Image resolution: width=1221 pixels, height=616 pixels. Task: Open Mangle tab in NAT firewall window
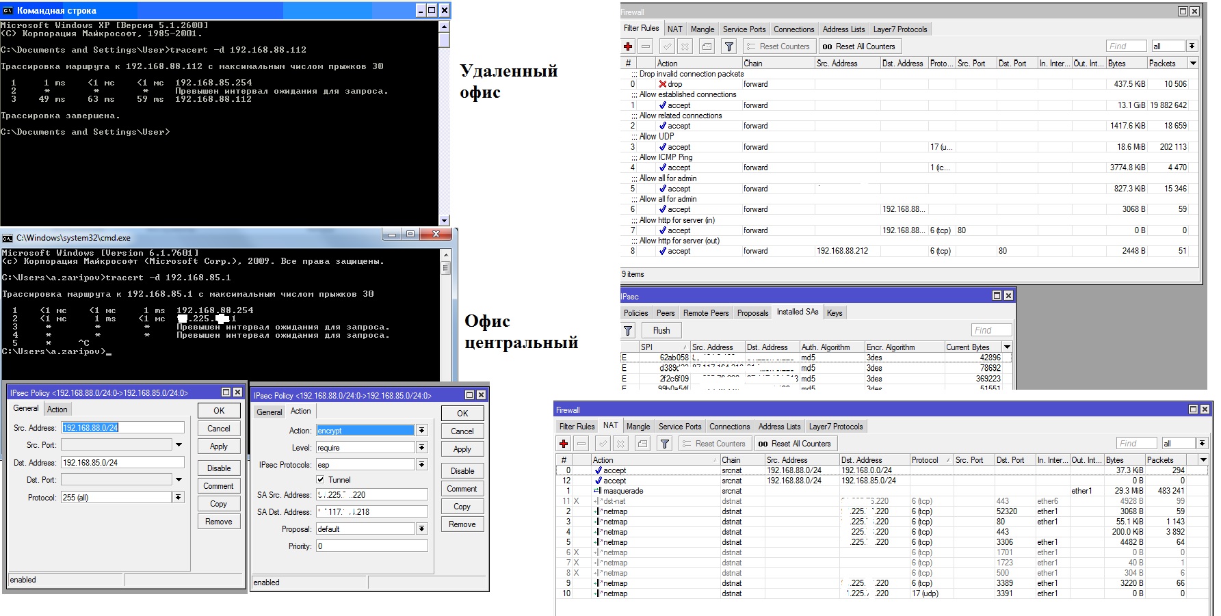coord(638,426)
